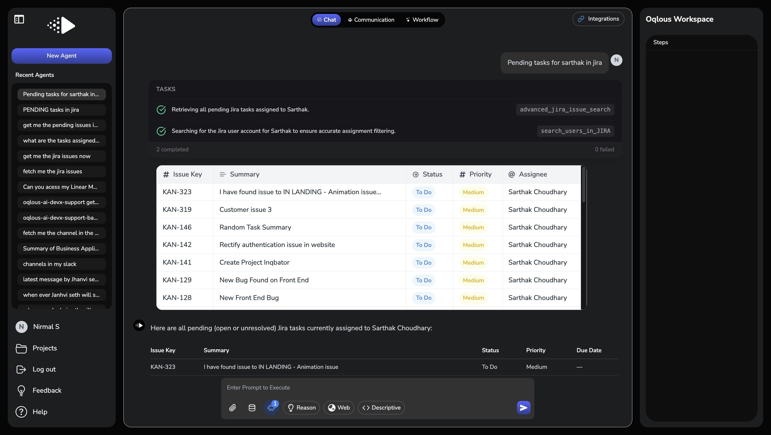Image resolution: width=771 pixels, height=435 pixels.
Task: Click the @ icon in Assignee header
Action: point(512,174)
